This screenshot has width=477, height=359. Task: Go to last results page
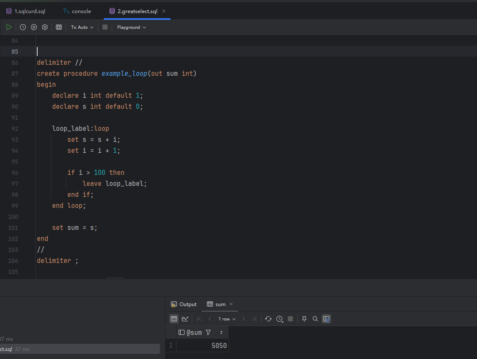[254, 319]
